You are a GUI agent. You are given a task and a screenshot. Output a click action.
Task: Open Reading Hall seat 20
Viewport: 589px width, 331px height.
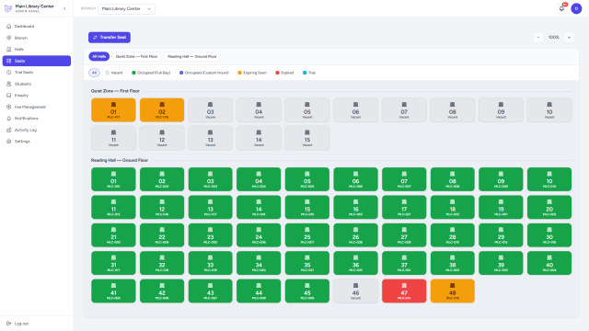549,207
